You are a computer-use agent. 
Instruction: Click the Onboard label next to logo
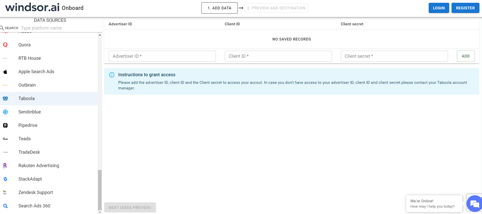click(x=73, y=8)
